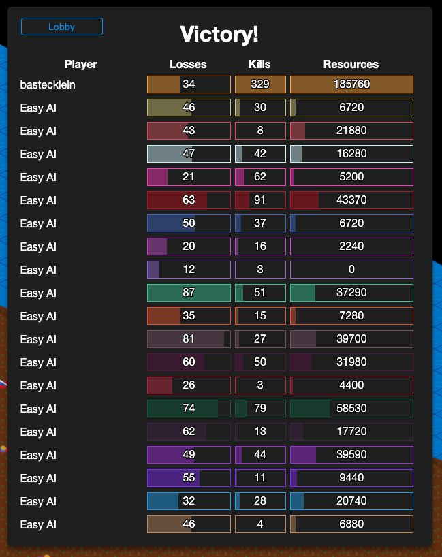
Task: Select the Victory! heading
Action: [x=219, y=35]
